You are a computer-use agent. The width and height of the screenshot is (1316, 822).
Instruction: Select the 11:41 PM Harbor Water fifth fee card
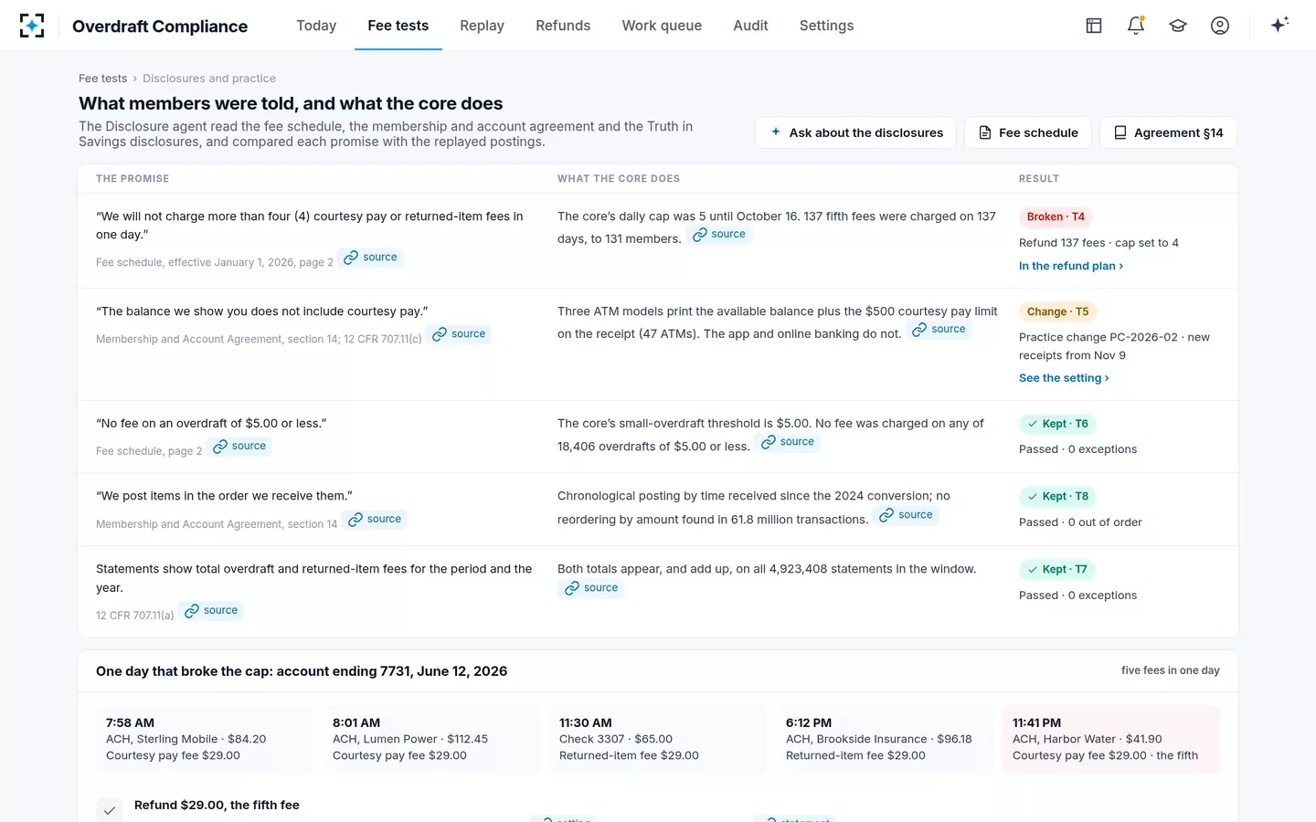click(1111, 739)
